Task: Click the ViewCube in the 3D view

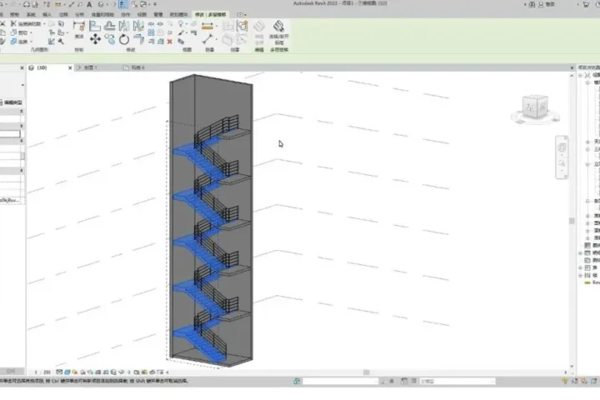Action: coord(536,108)
